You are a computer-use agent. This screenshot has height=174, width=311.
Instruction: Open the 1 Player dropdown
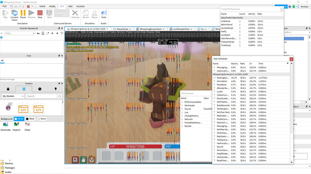pos(62,15)
